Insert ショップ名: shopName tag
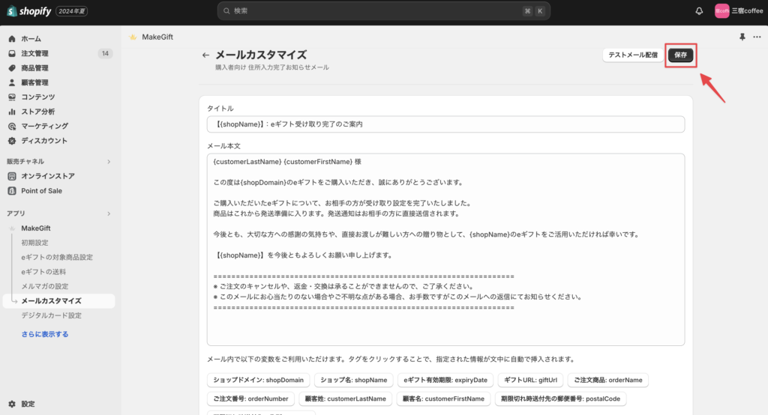This screenshot has width=768, height=415. pos(353,381)
